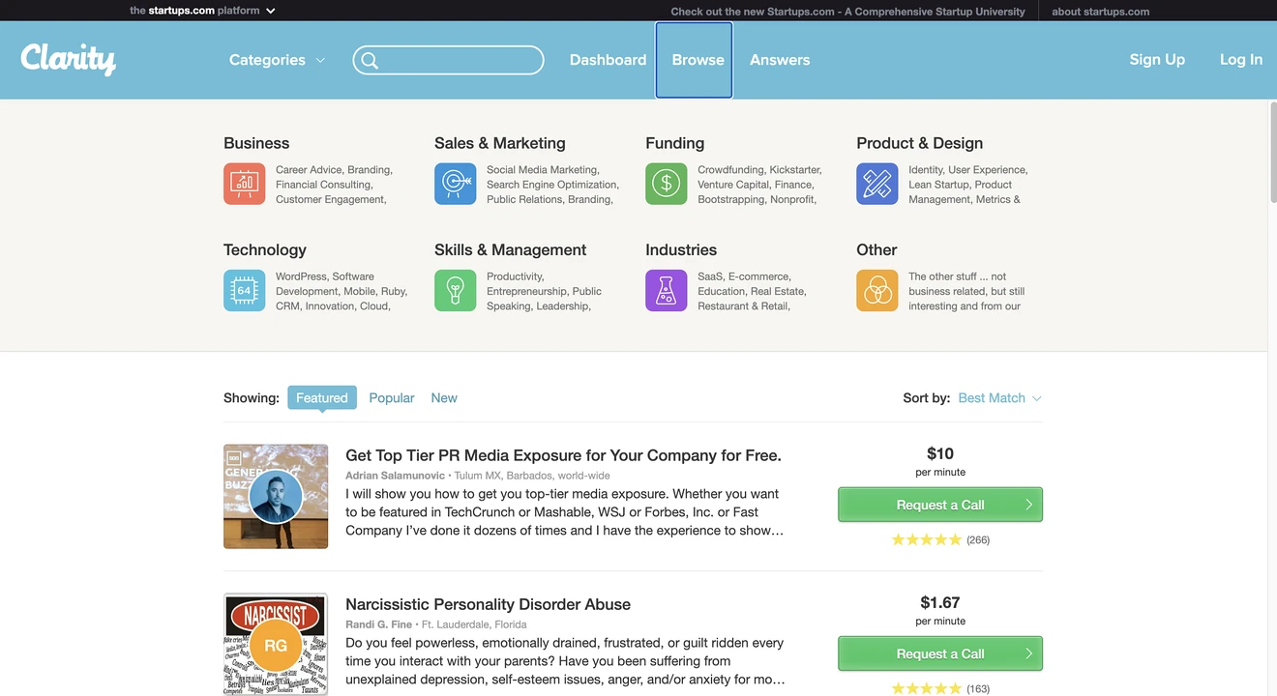Click the Industries category heading
The height and width of the screenshot is (696, 1277).
(x=681, y=249)
